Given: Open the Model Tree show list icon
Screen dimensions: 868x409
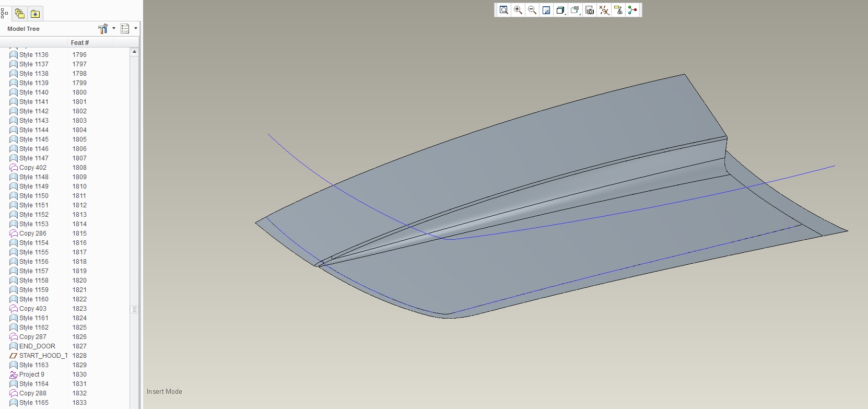Looking at the screenshot, I should point(125,29).
